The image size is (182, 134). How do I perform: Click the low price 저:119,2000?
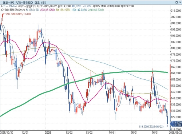(127, 6)
